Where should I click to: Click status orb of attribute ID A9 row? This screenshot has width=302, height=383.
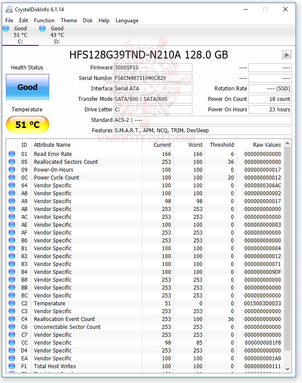click(x=12, y=201)
